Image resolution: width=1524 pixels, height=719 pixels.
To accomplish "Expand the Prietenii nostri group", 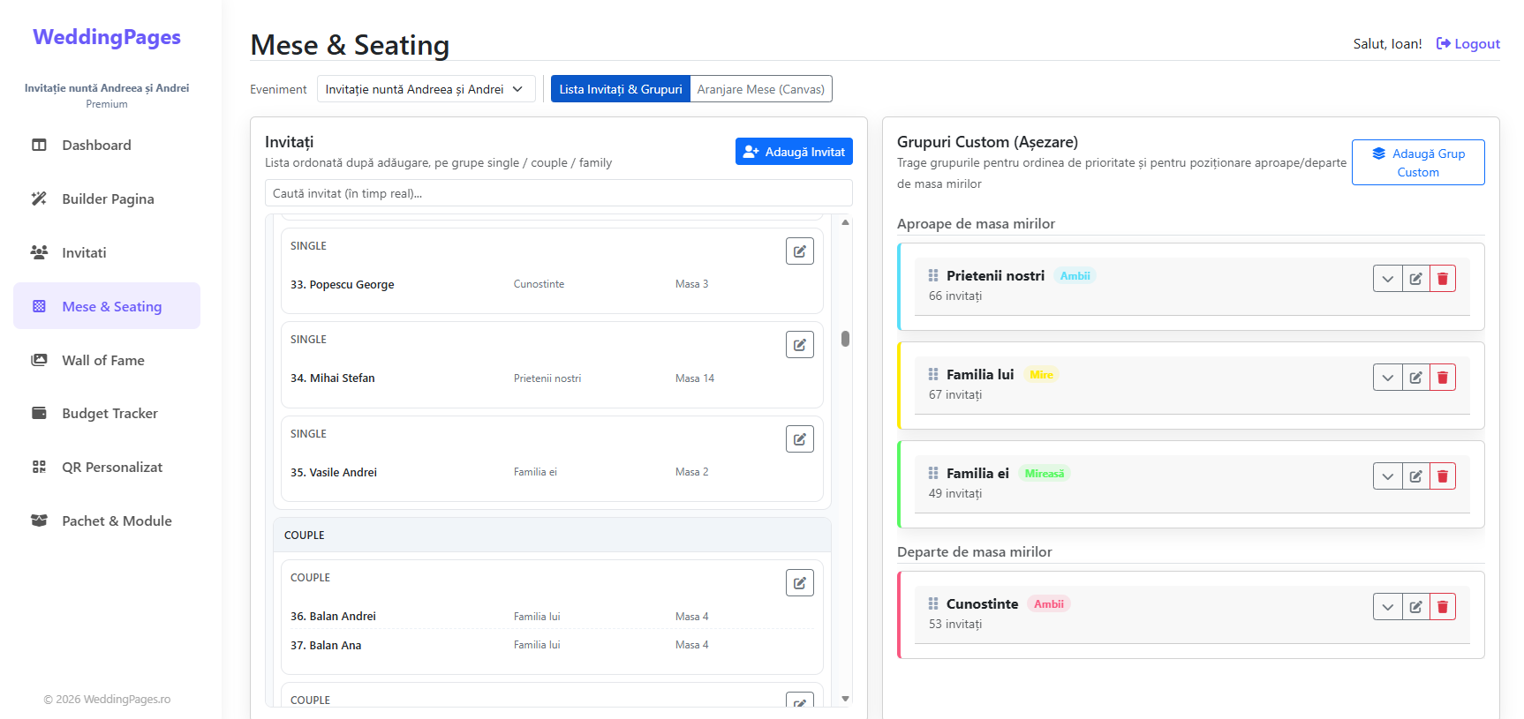I will coord(1387,279).
